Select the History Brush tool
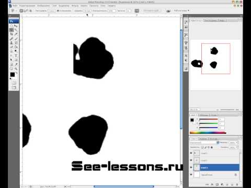This screenshot has height=188, width=251. point(16,43)
